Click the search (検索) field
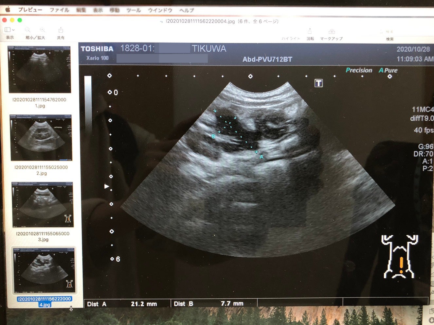This screenshot has width=434, height=325. pyautogui.click(x=389, y=32)
